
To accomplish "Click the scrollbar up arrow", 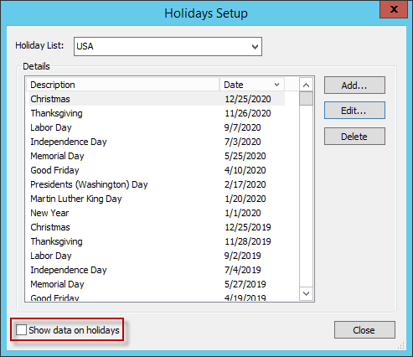I will 306,85.
